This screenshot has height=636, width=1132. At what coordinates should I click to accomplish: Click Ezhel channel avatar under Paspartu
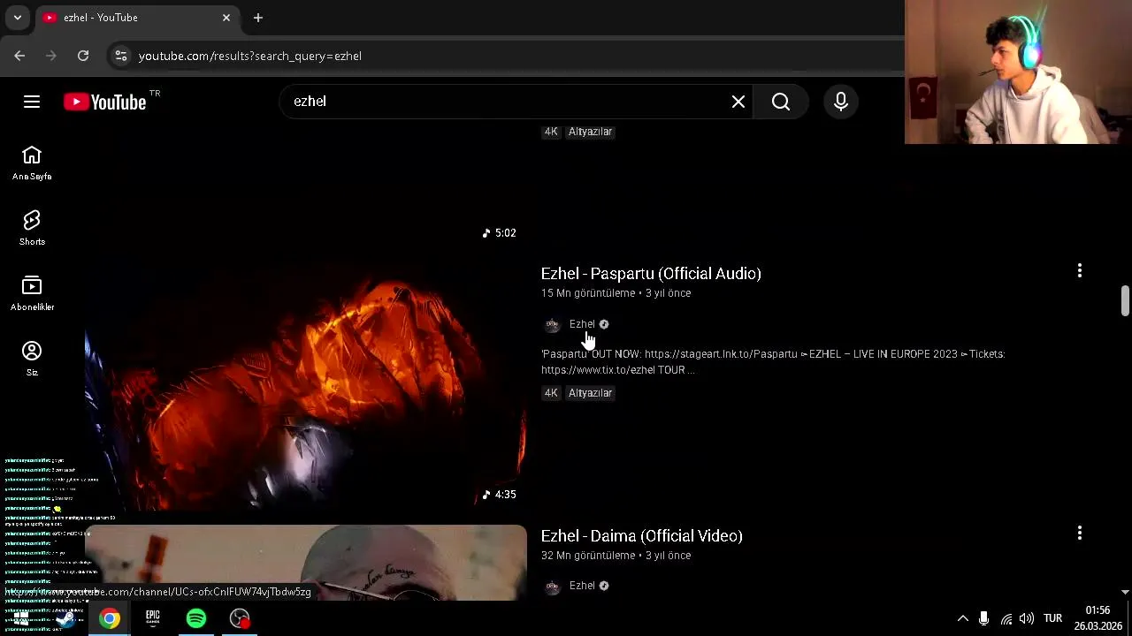pos(552,324)
